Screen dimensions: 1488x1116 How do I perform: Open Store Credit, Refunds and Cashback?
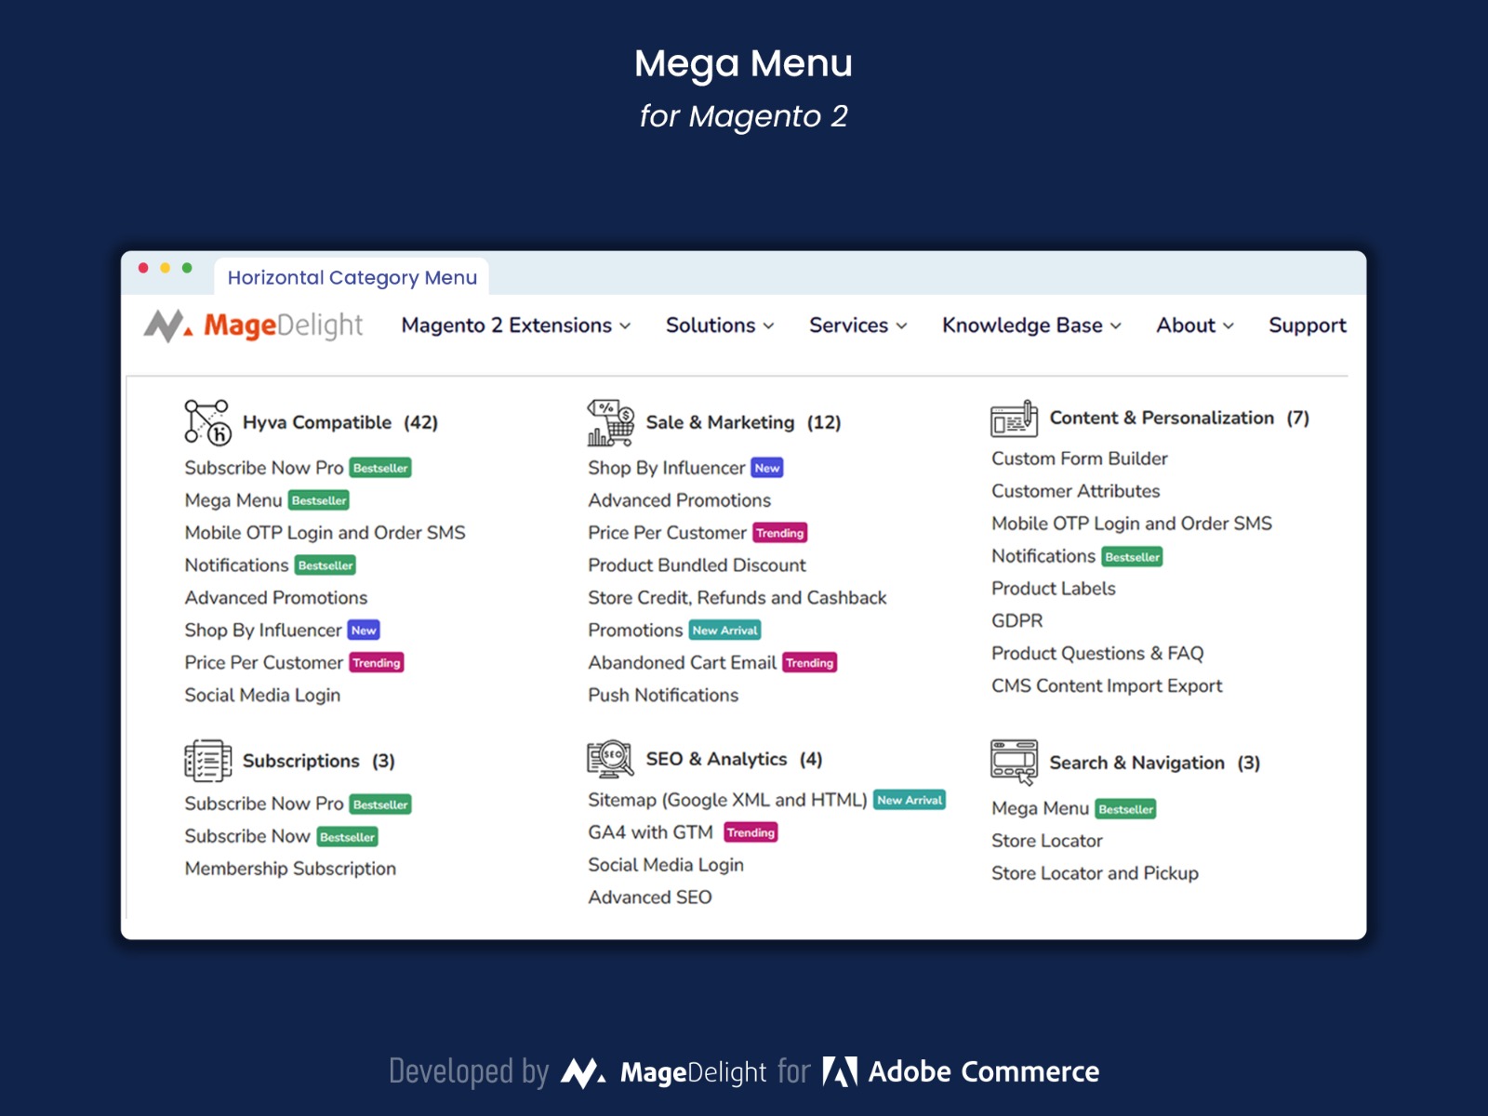point(737,598)
